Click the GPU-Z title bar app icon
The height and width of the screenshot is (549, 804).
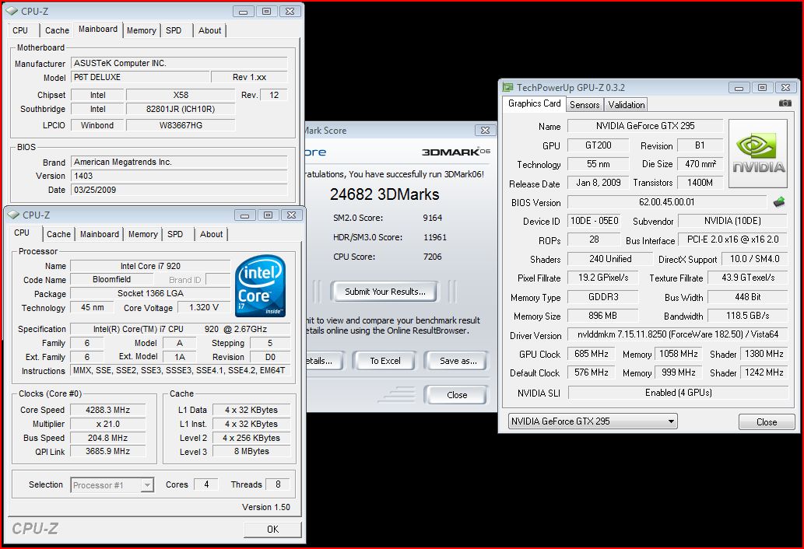click(x=507, y=88)
